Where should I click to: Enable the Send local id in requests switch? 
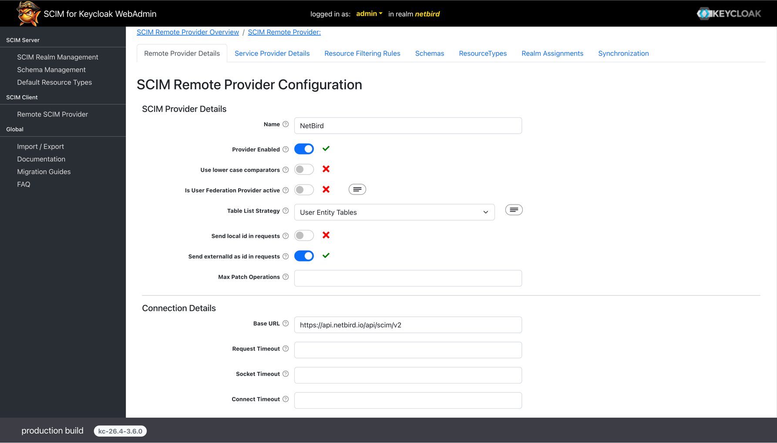pyautogui.click(x=304, y=235)
